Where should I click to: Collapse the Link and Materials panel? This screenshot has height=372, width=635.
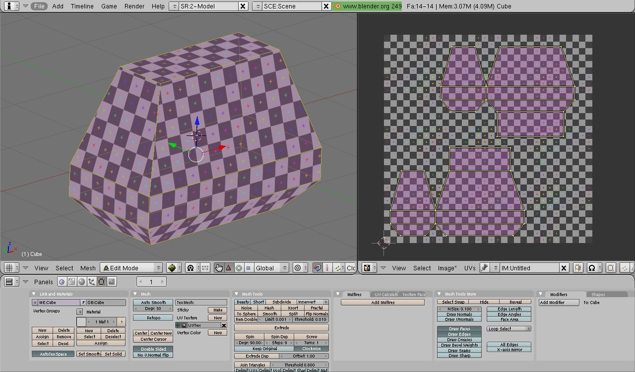point(35,294)
